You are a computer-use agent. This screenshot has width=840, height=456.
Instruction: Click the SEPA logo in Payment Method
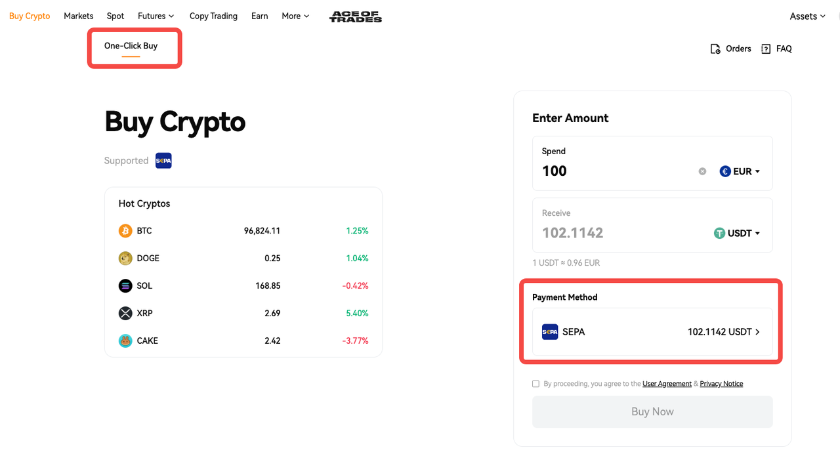(550, 332)
